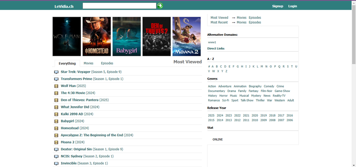Browse titles starting with Z
Viewport: 356px width, 167px height.
(x=227, y=71)
